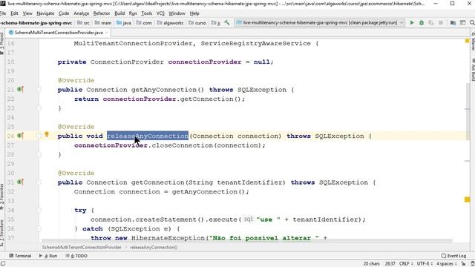Open the Analyze menu

(81, 13)
